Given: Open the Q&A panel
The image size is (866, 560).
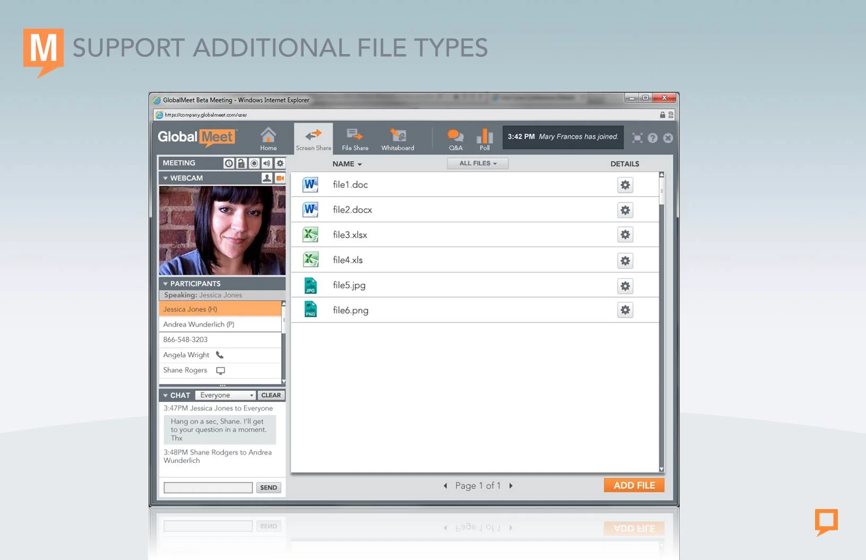Looking at the screenshot, I should [455, 139].
